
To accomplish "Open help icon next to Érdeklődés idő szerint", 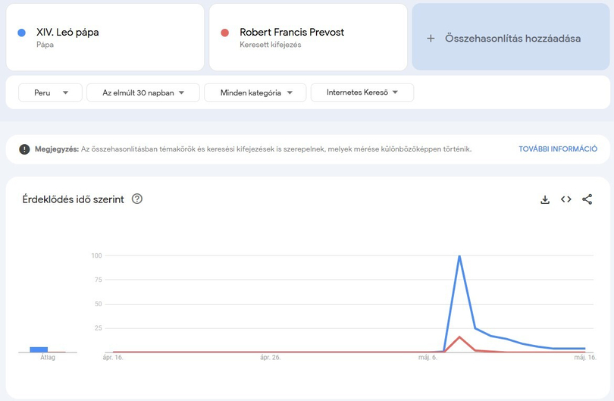I will [137, 199].
